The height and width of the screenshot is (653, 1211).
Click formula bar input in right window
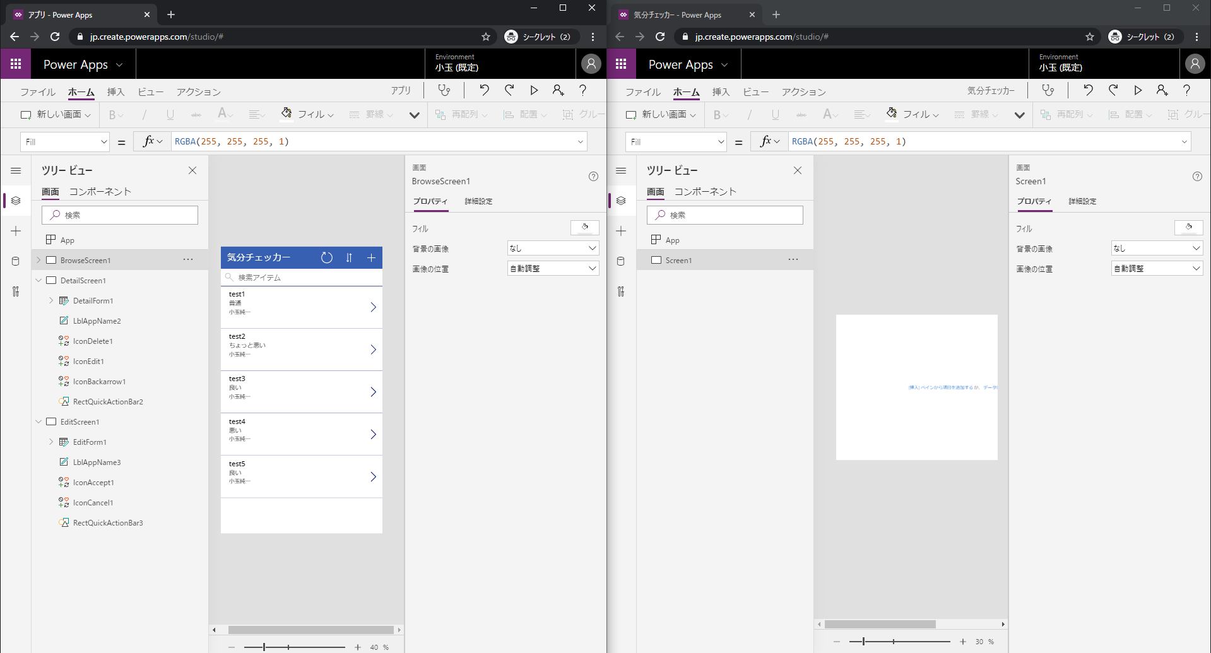tap(989, 142)
